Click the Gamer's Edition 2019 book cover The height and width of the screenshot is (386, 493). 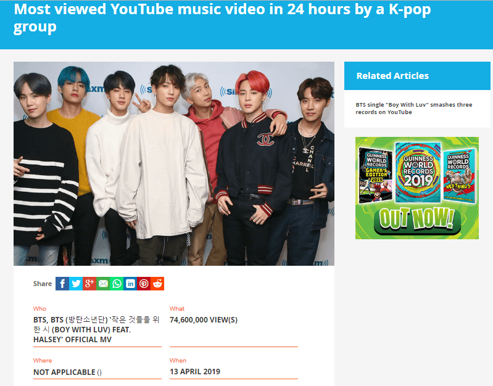tap(375, 176)
